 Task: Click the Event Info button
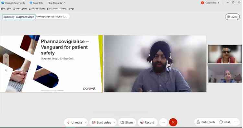point(36,3)
